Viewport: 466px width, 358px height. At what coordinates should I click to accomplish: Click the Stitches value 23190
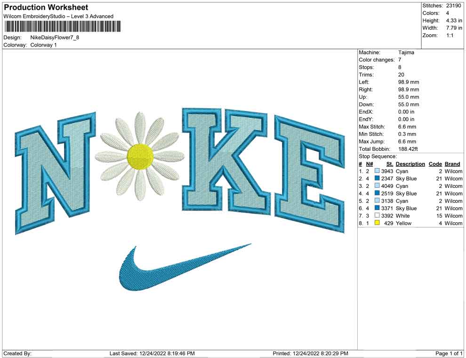pyautogui.click(x=455, y=6)
